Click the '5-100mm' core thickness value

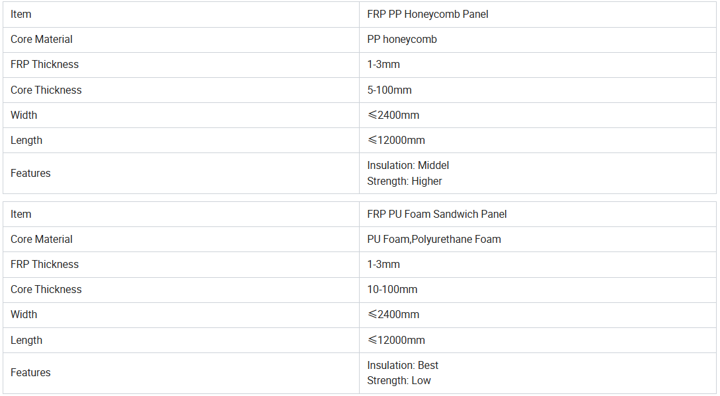tap(389, 90)
